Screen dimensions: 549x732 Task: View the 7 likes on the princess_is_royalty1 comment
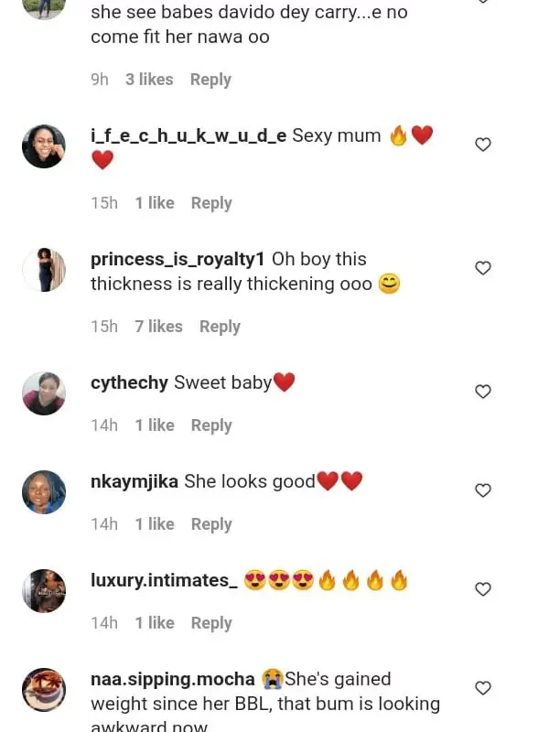[158, 327]
